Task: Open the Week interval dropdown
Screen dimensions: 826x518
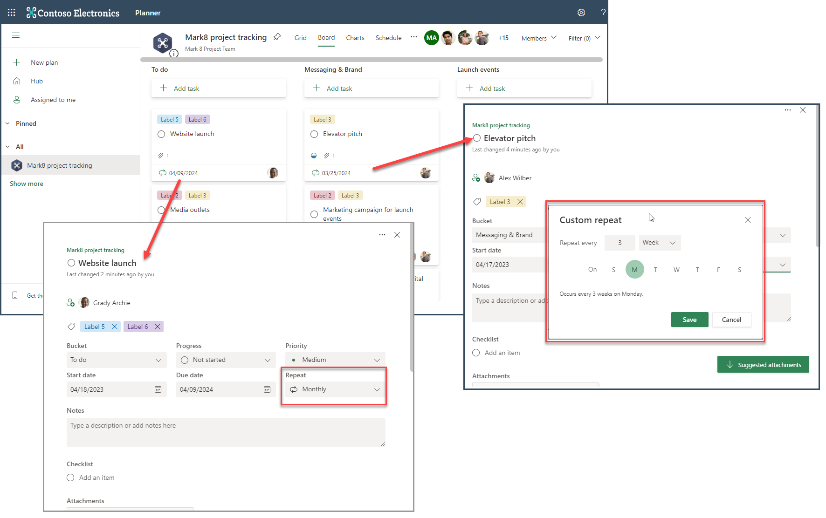Action: (x=660, y=243)
